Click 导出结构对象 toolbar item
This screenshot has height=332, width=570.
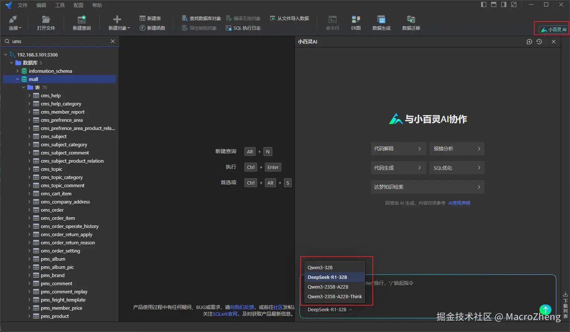point(199,28)
